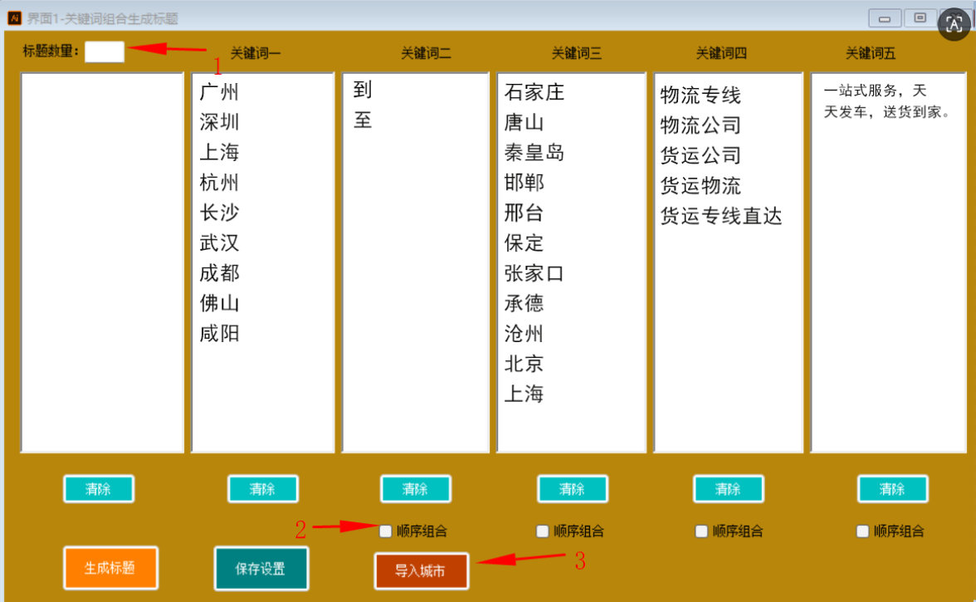The image size is (976, 602).
Task: Clear the 关键词一 list with 清除
Action: (x=262, y=489)
